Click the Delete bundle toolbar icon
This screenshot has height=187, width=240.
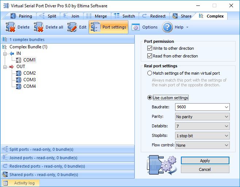tap(11, 27)
